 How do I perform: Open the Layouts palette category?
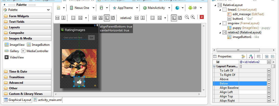[x=27, y=27]
